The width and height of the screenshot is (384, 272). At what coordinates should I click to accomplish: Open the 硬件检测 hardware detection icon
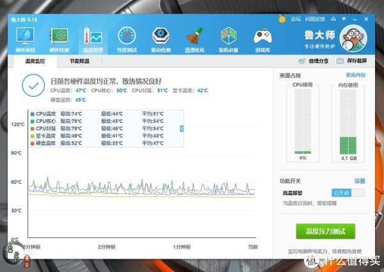click(x=60, y=37)
